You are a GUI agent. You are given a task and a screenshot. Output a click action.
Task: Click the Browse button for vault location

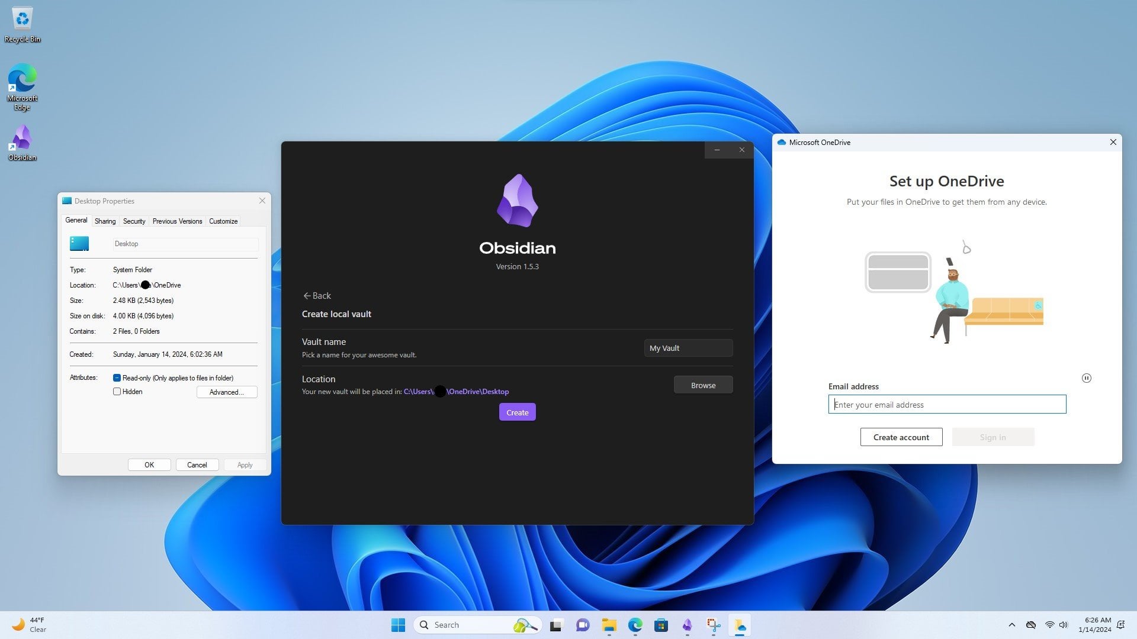[702, 385]
